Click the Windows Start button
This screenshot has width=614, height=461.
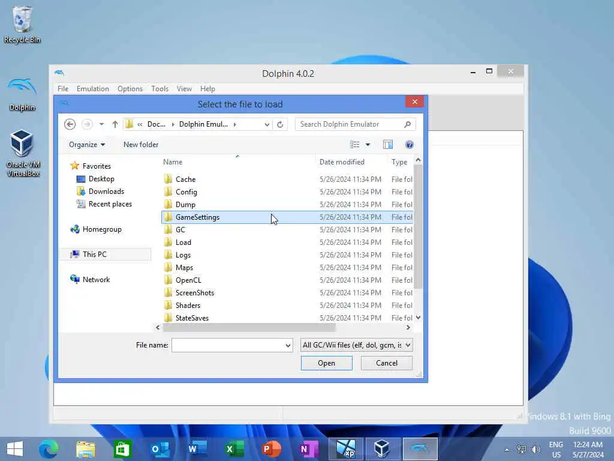coord(15,449)
